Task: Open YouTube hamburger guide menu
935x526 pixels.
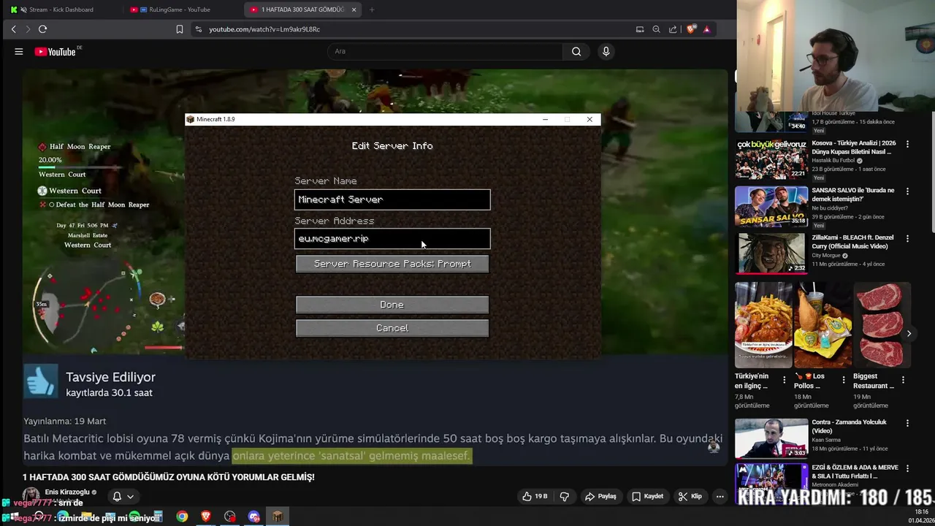Action: [x=19, y=52]
